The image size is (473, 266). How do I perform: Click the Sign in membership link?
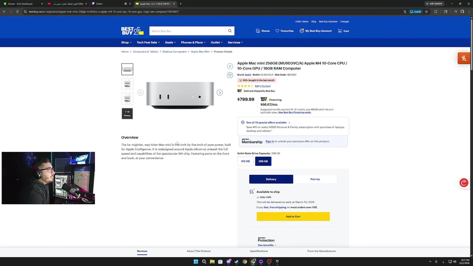270,141
